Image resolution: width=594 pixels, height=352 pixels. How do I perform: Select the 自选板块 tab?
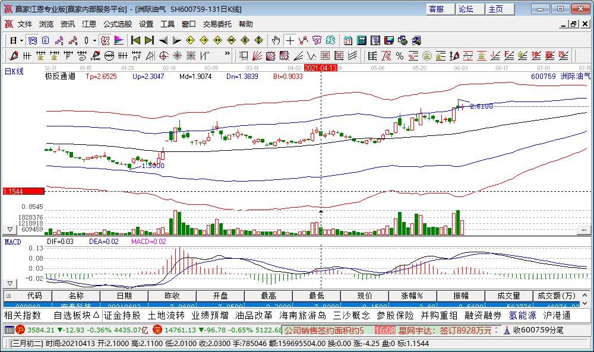click(76, 315)
